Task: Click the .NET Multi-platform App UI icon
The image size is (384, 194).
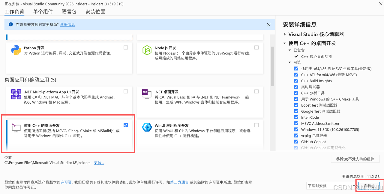Action: click(16, 94)
